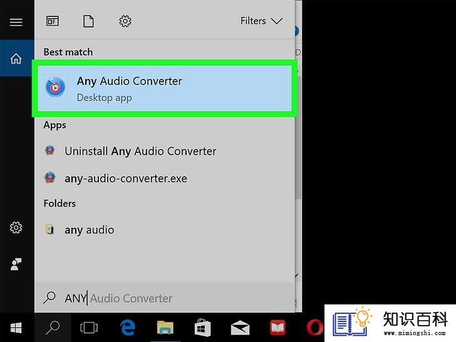Select the Home icon in sidebar
Viewport: 456px width, 342px height.
16,58
